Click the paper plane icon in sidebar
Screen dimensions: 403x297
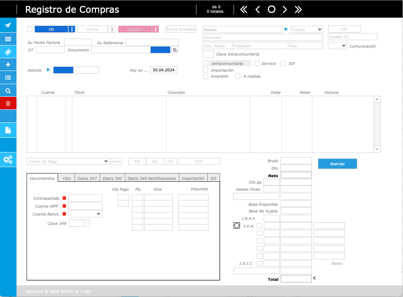coord(8,25)
